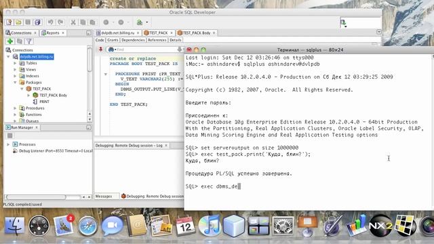The height and width of the screenshot is (244, 434).
Task: Close the TEST_PACK Body tab
Action: point(214,33)
